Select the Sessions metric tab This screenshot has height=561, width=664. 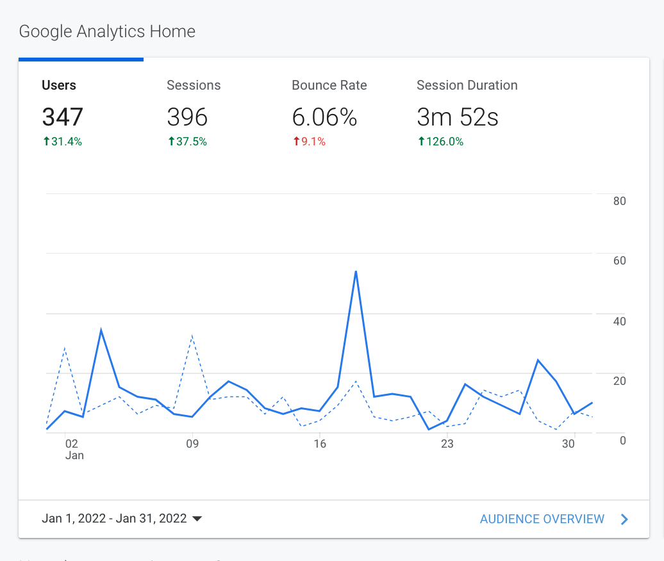point(206,112)
